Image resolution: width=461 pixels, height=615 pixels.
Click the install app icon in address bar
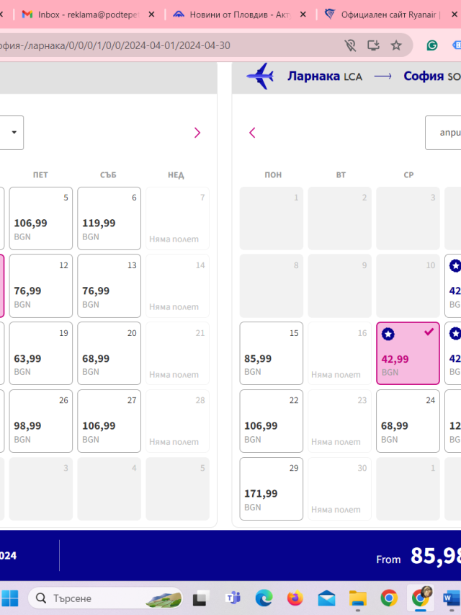373,45
